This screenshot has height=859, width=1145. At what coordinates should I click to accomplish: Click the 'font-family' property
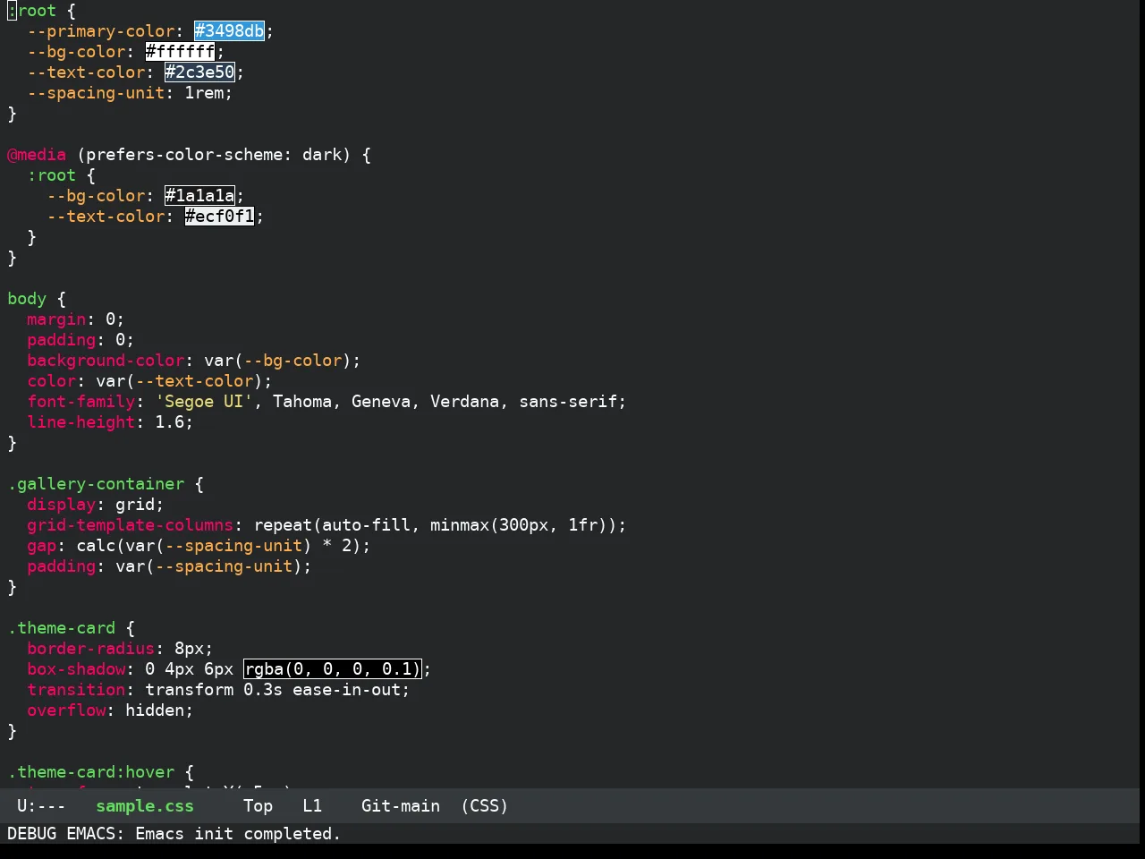81,402
